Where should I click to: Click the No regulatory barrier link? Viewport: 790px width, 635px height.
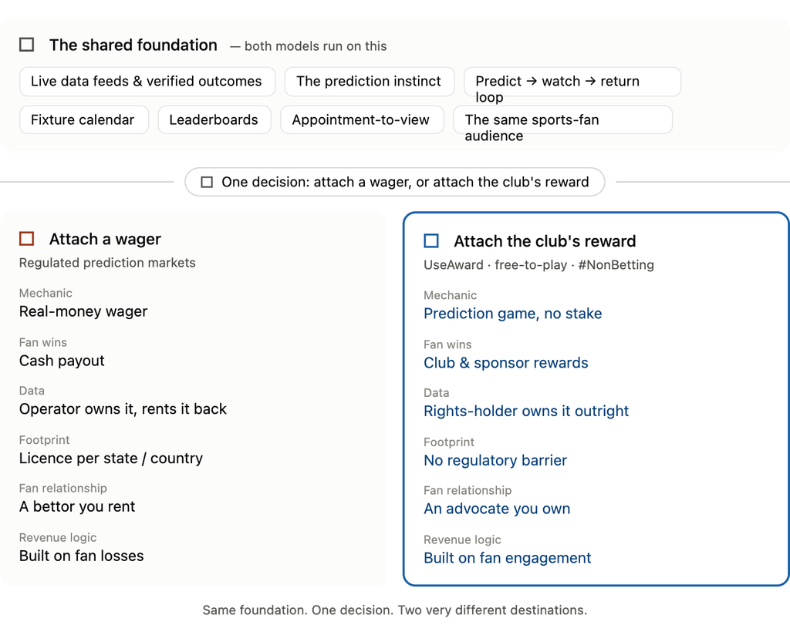(495, 460)
